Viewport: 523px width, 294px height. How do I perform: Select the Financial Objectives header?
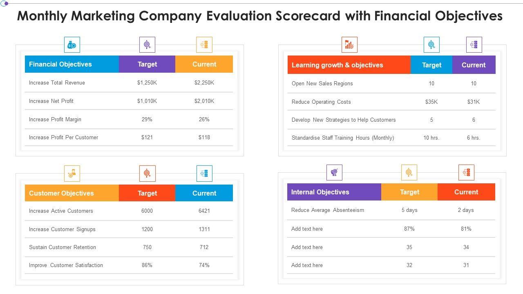click(x=60, y=65)
